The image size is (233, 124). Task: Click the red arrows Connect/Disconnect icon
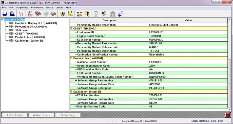click(79, 14)
